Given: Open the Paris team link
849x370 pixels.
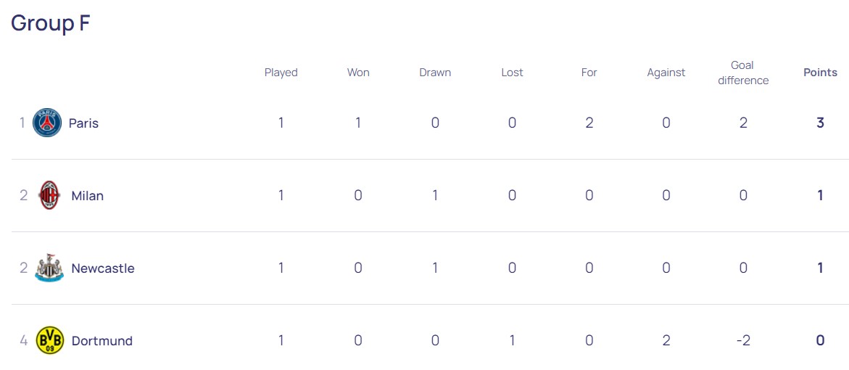Looking at the screenshot, I should pos(83,123).
